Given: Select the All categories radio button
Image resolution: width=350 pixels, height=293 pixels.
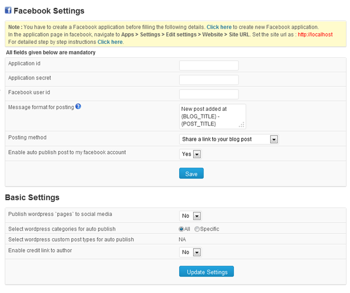Looking at the screenshot, I should click(x=181, y=229).
